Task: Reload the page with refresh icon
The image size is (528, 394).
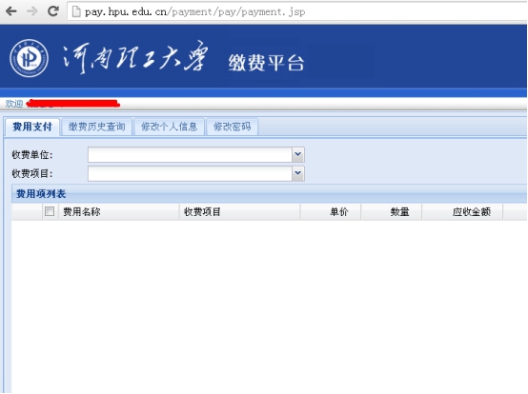Action: tap(52, 11)
